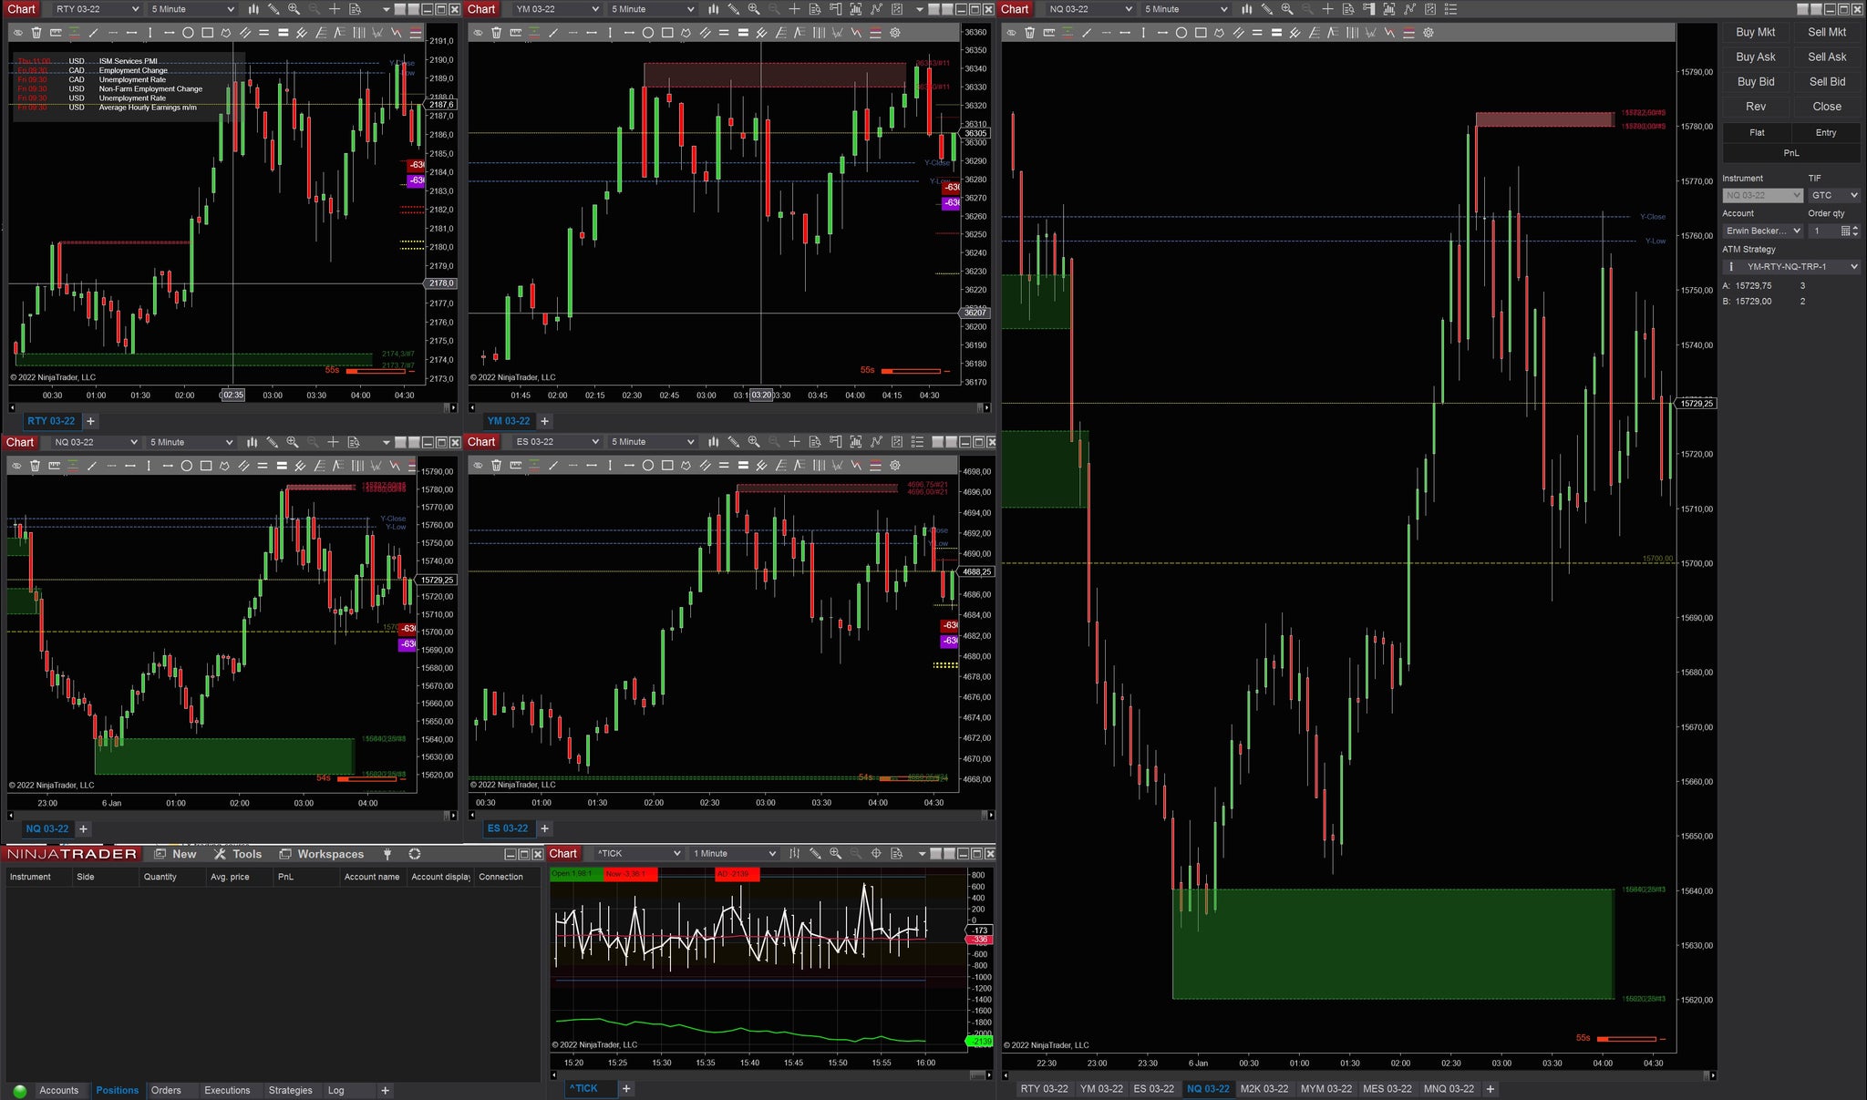
Task: Click the Flat button in Chart Trader
Action: click(1757, 133)
